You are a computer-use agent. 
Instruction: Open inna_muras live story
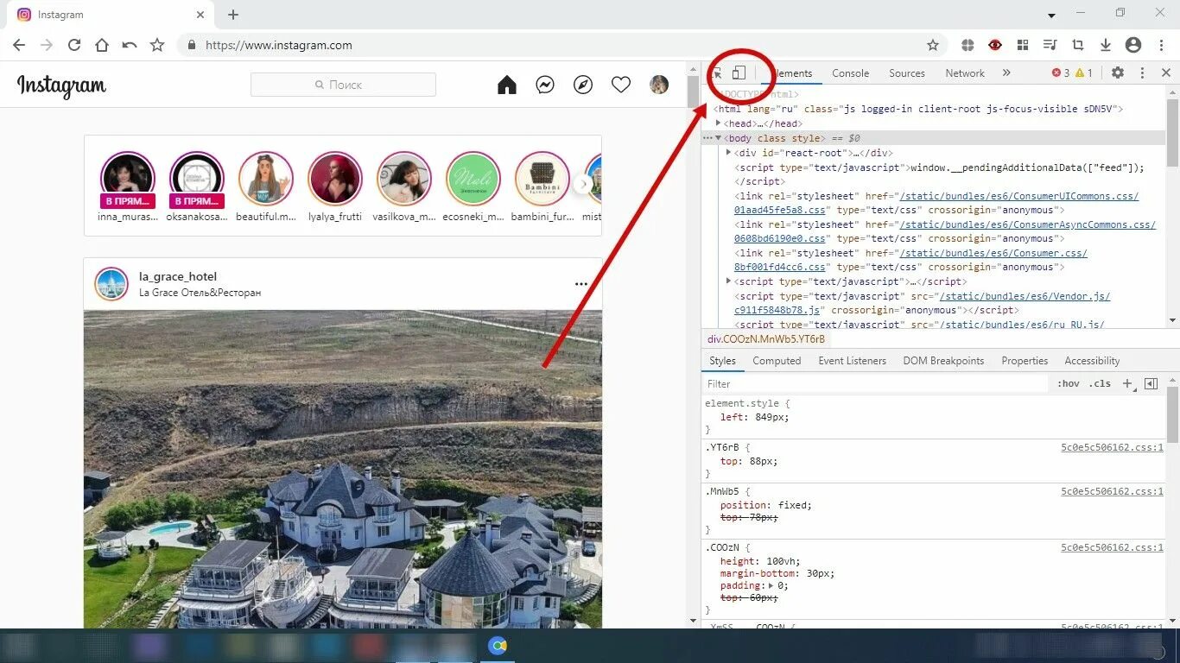click(x=128, y=179)
